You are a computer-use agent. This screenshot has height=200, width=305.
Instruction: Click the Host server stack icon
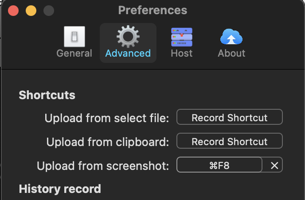point(181,37)
